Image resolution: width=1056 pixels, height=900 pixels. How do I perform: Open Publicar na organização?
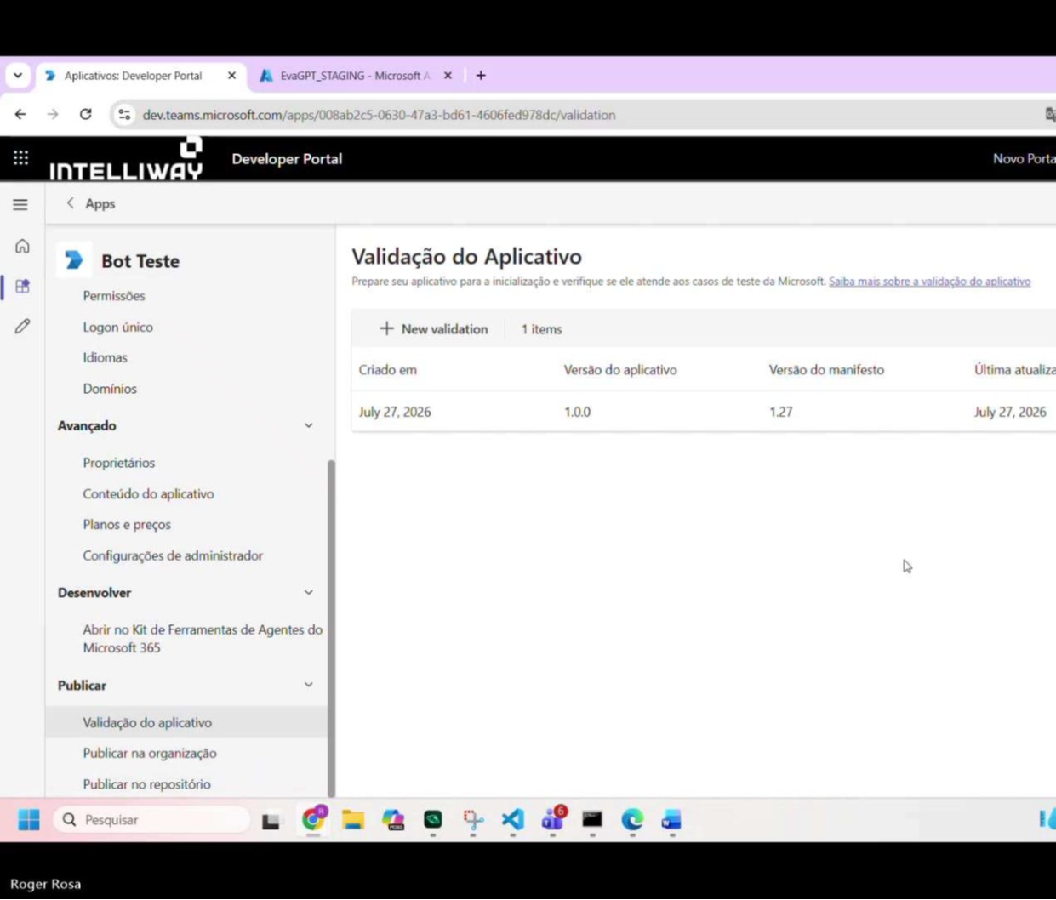[x=150, y=753]
